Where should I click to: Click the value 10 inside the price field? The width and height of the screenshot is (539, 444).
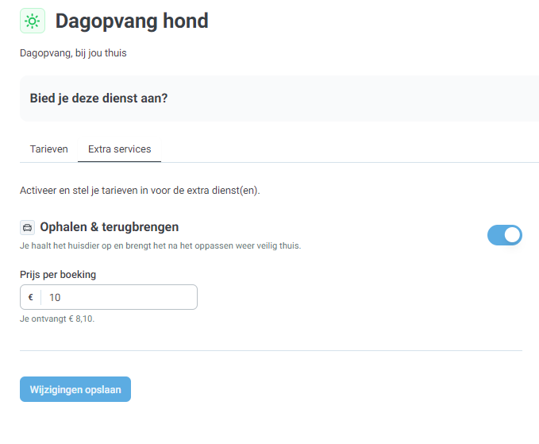55,298
